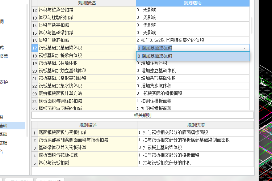
Task: Click option '扣与筏板相交部分的模板面积'
Action: (196, 155)
